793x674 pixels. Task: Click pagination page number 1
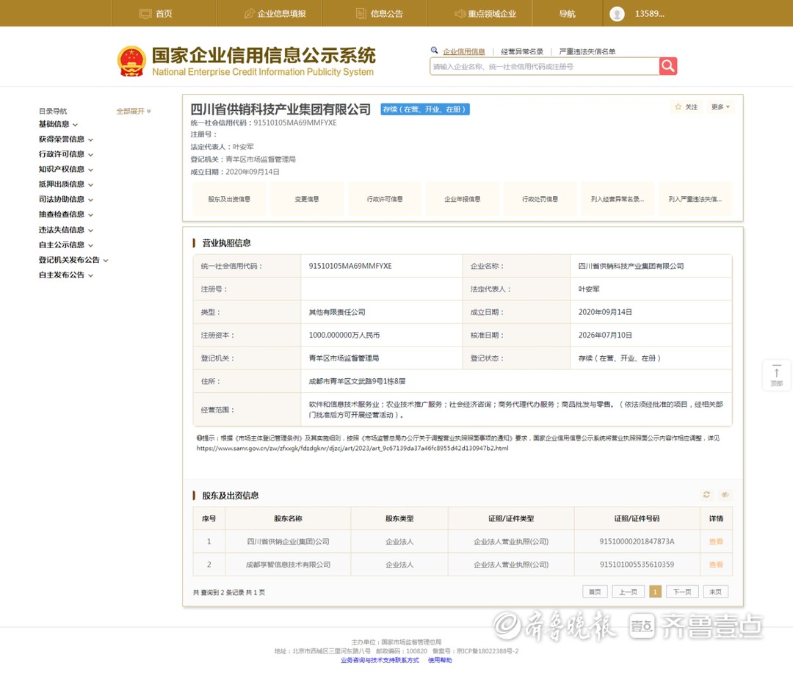[x=655, y=592]
